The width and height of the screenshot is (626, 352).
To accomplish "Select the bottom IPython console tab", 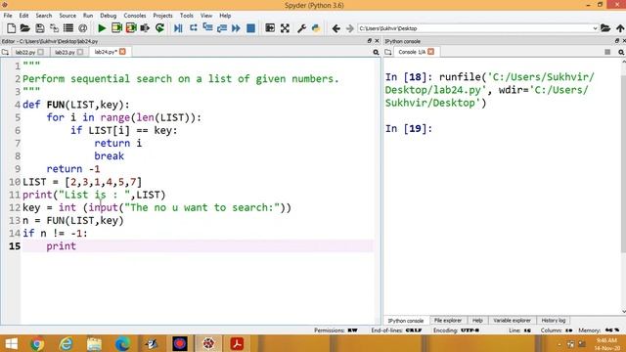I will coord(406,321).
